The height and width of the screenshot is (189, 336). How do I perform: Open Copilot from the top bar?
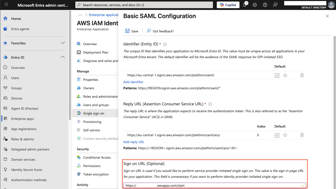pos(228,5)
